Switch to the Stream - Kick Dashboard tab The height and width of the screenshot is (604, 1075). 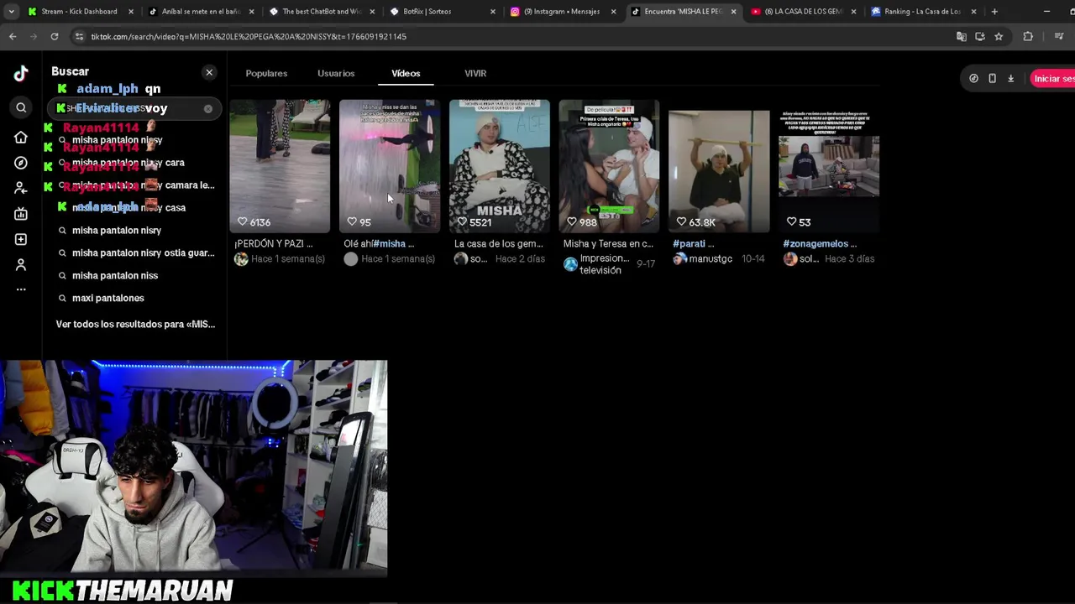pos(79,12)
